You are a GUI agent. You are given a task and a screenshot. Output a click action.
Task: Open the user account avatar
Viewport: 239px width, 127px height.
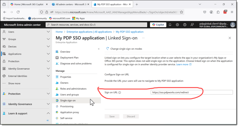tap(233, 25)
